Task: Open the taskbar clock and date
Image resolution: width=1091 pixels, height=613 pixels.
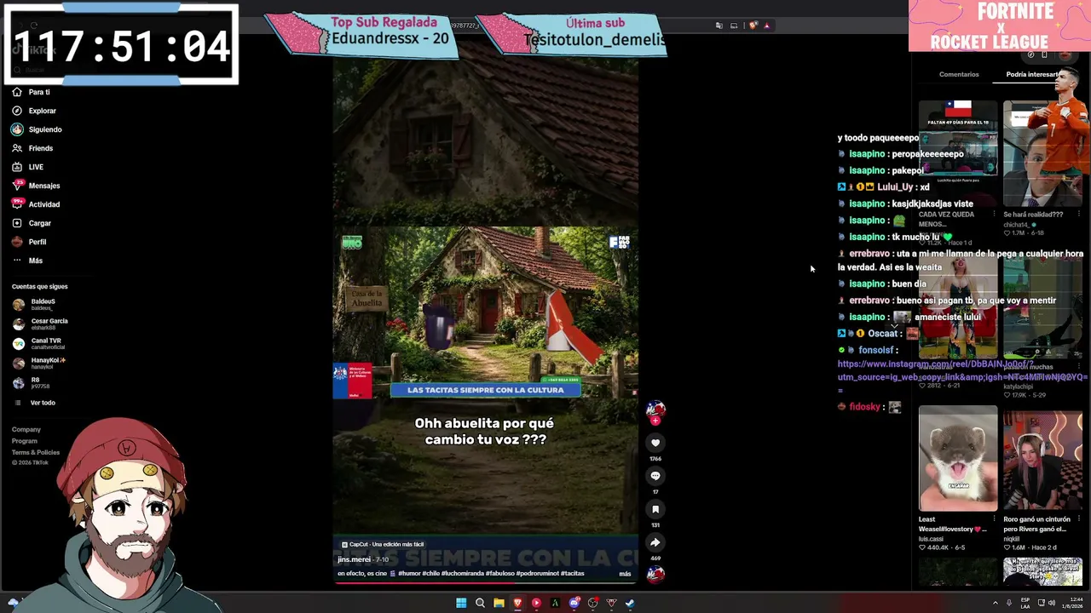Action: (1072, 603)
